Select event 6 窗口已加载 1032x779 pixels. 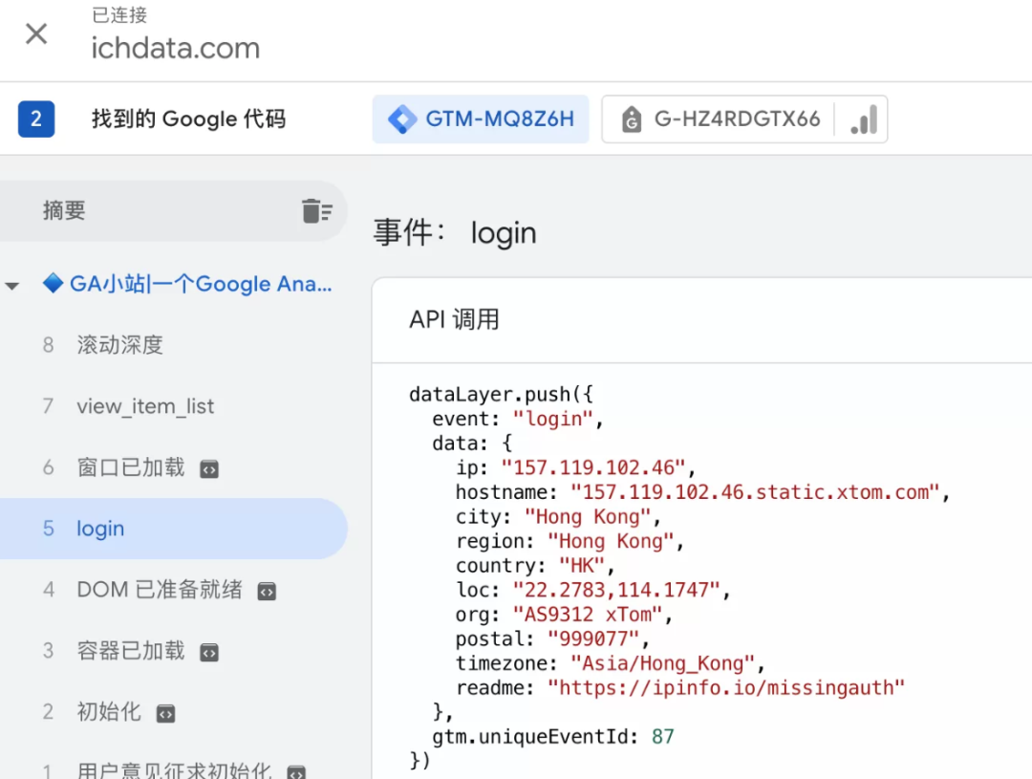point(173,467)
